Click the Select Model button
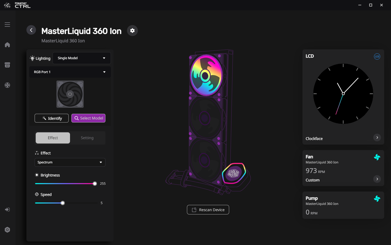The height and width of the screenshot is (245, 391). point(88,118)
